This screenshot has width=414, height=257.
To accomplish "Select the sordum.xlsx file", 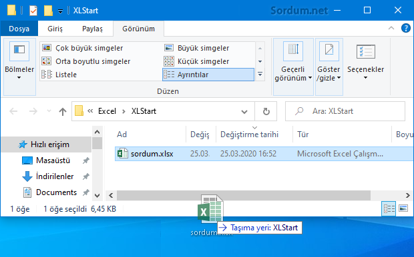I will pyautogui.click(x=264, y=154).
